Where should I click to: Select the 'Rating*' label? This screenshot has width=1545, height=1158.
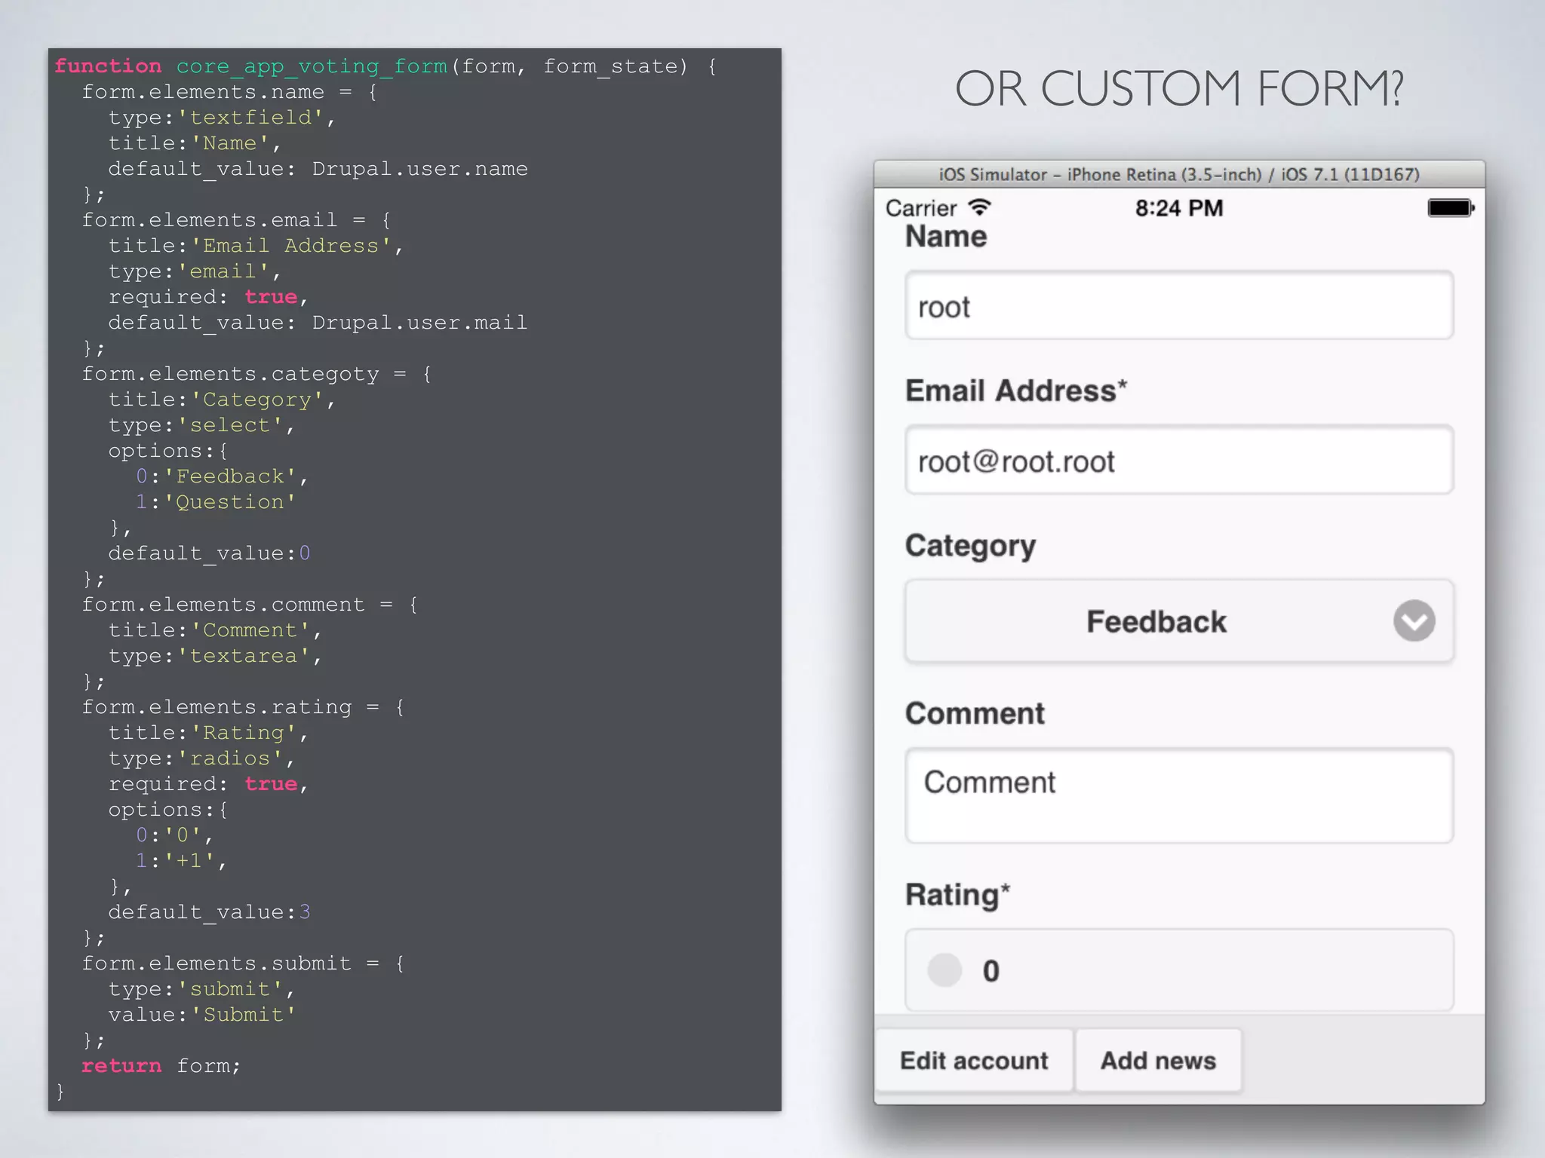click(x=957, y=895)
